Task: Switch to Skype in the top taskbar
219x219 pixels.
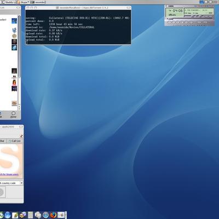Action: coord(24,2)
